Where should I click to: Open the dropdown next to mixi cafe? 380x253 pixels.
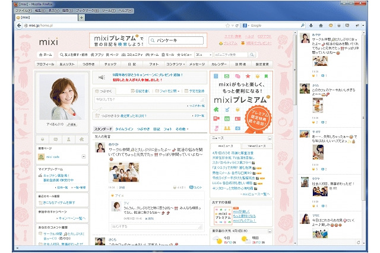[84, 157]
